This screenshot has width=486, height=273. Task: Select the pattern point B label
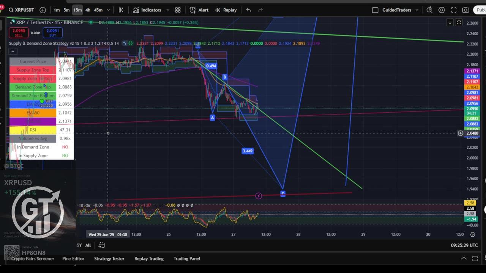click(225, 77)
